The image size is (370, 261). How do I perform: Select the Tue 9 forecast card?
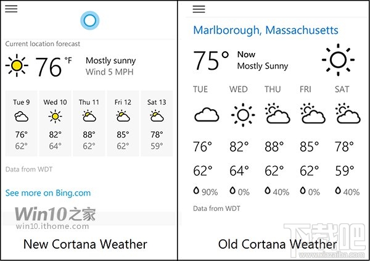(22, 123)
